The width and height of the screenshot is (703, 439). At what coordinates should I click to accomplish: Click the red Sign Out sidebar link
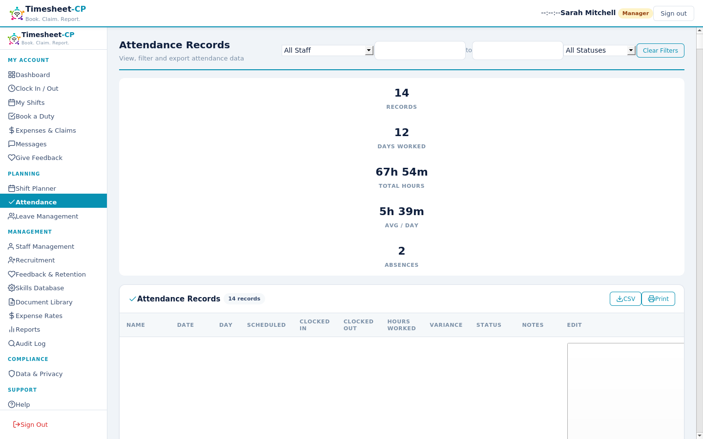[30, 424]
